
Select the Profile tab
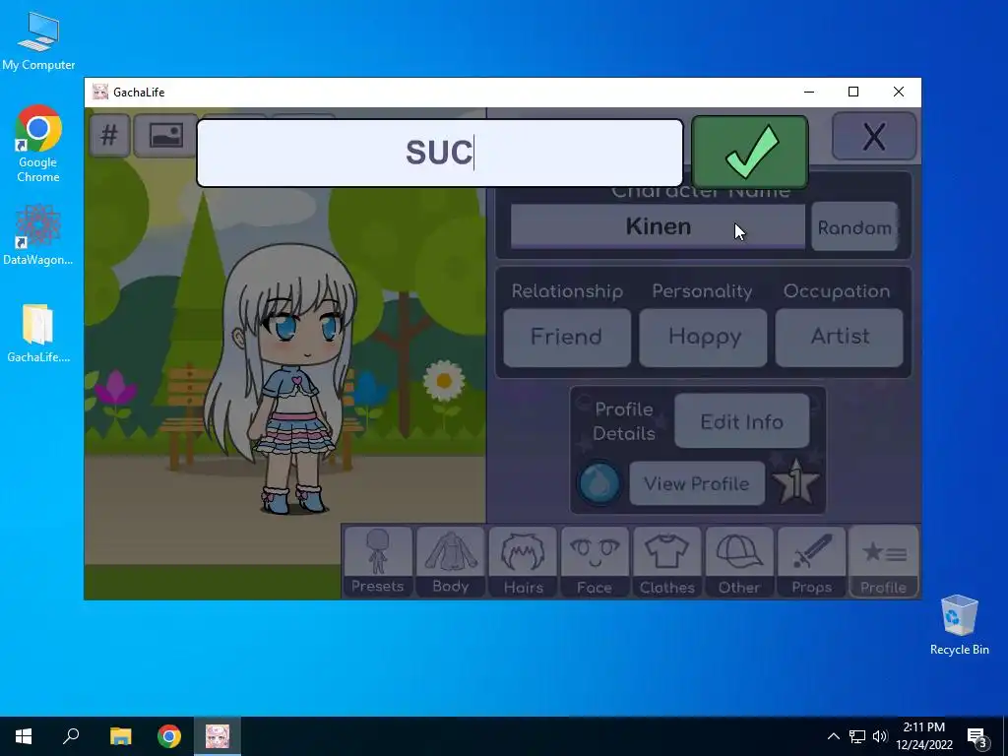(884, 562)
